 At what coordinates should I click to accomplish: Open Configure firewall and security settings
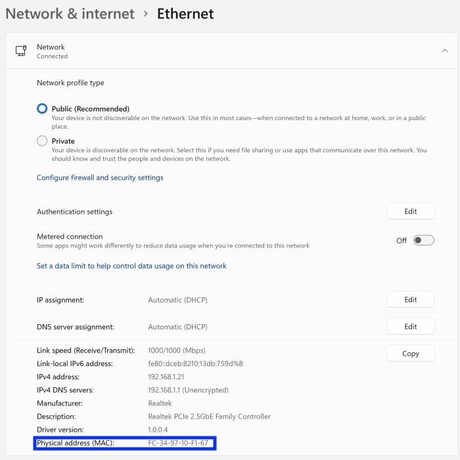tap(100, 178)
